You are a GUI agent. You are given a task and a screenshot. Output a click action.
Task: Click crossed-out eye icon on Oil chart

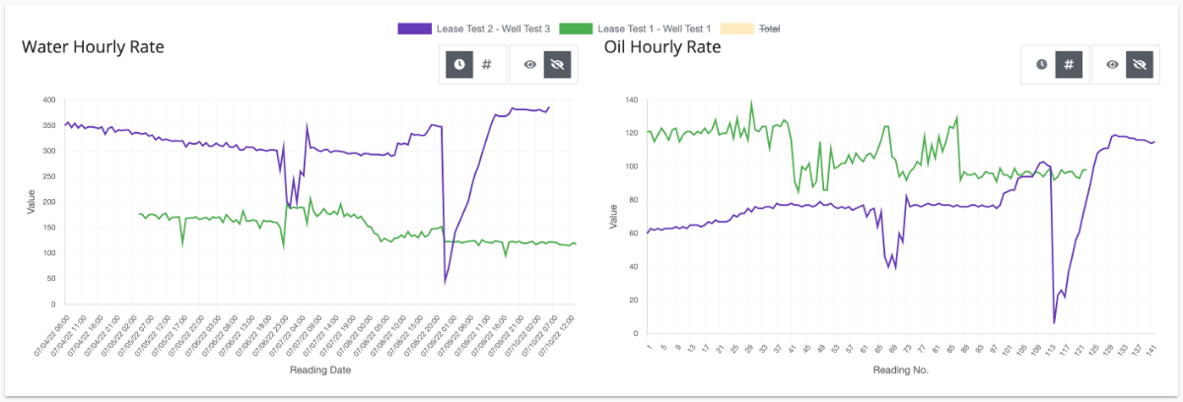click(x=1140, y=64)
